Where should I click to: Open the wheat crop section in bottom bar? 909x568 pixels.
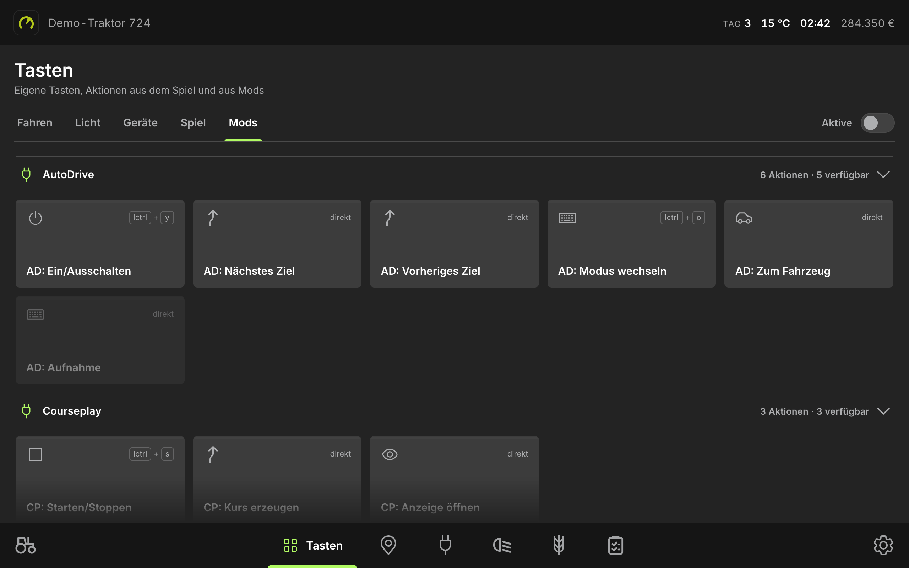[x=559, y=545]
